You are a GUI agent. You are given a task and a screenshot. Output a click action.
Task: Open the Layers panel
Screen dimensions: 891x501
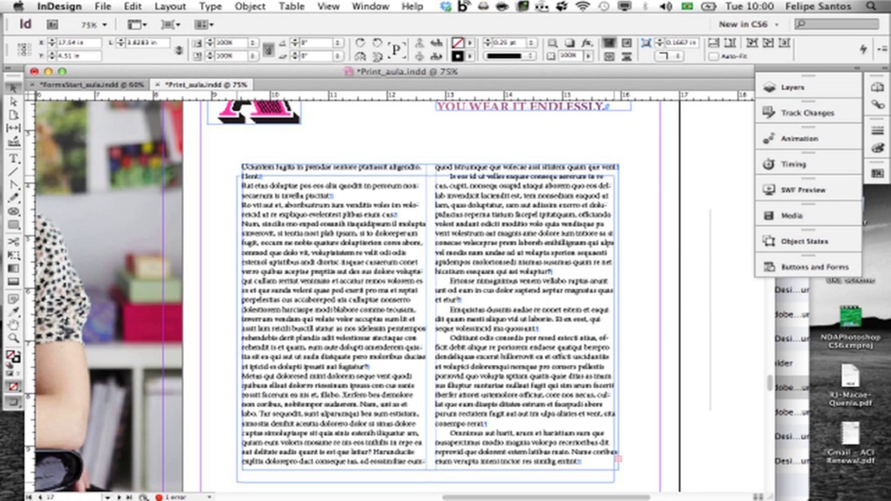click(x=792, y=88)
